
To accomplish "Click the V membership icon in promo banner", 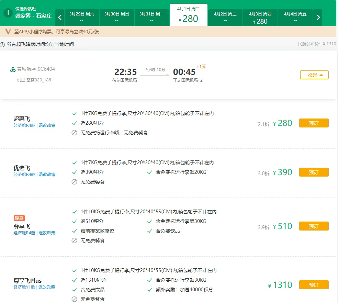I will [8, 32].
